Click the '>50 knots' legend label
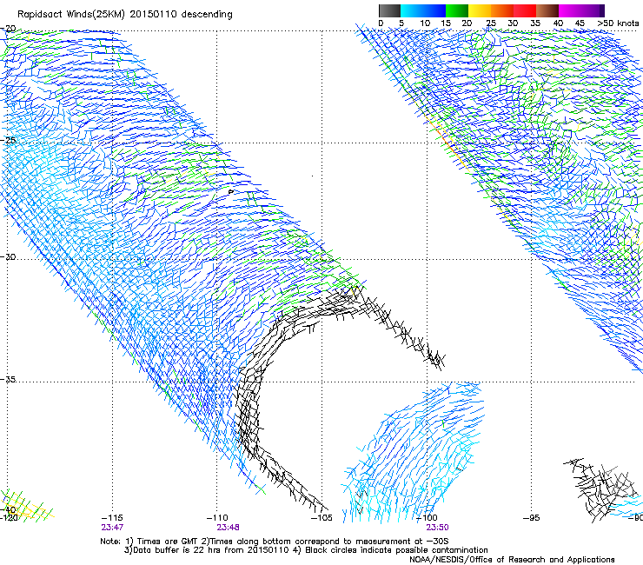 click(618, 23)
